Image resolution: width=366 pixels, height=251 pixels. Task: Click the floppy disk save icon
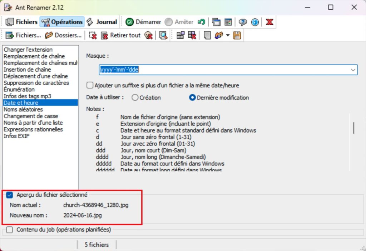coord(237,35)
